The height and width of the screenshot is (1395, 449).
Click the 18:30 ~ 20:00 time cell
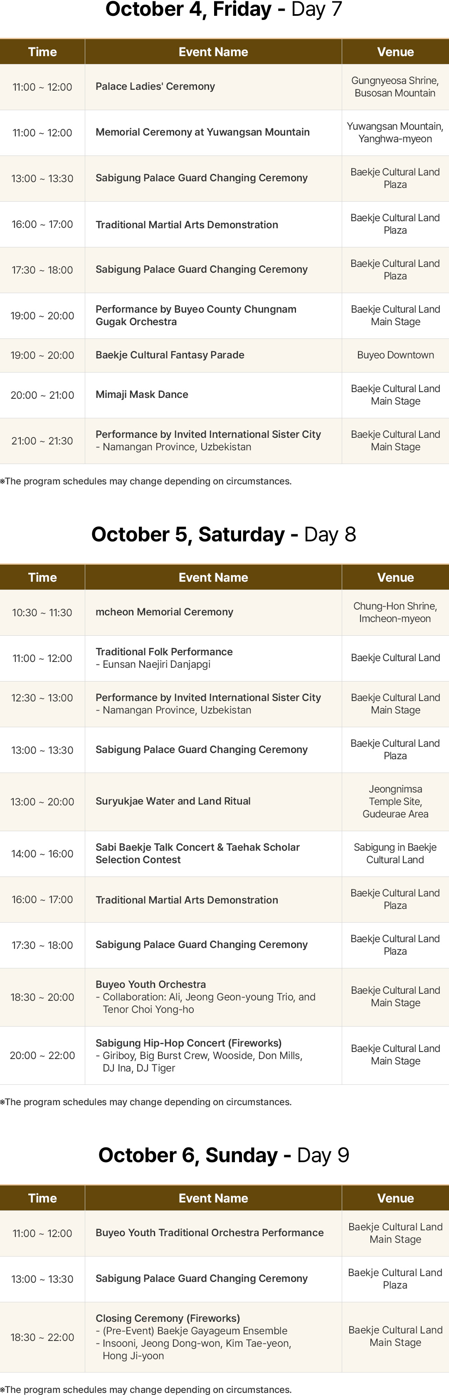pos(42,997)
